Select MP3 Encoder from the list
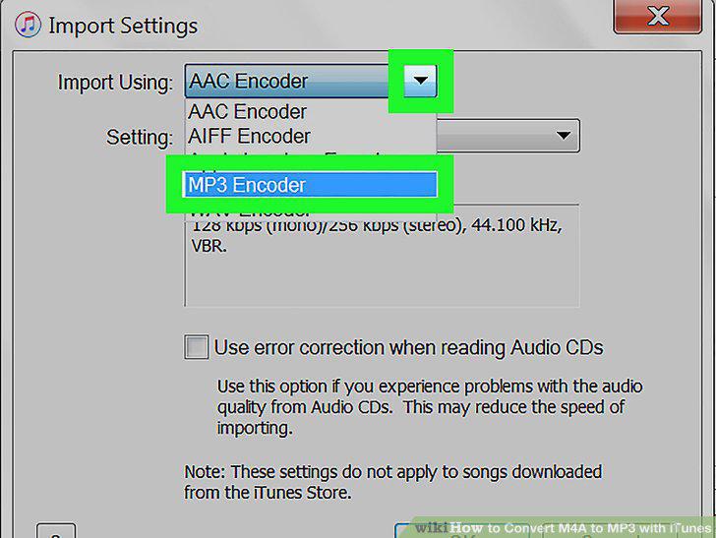 coord(310,185)
